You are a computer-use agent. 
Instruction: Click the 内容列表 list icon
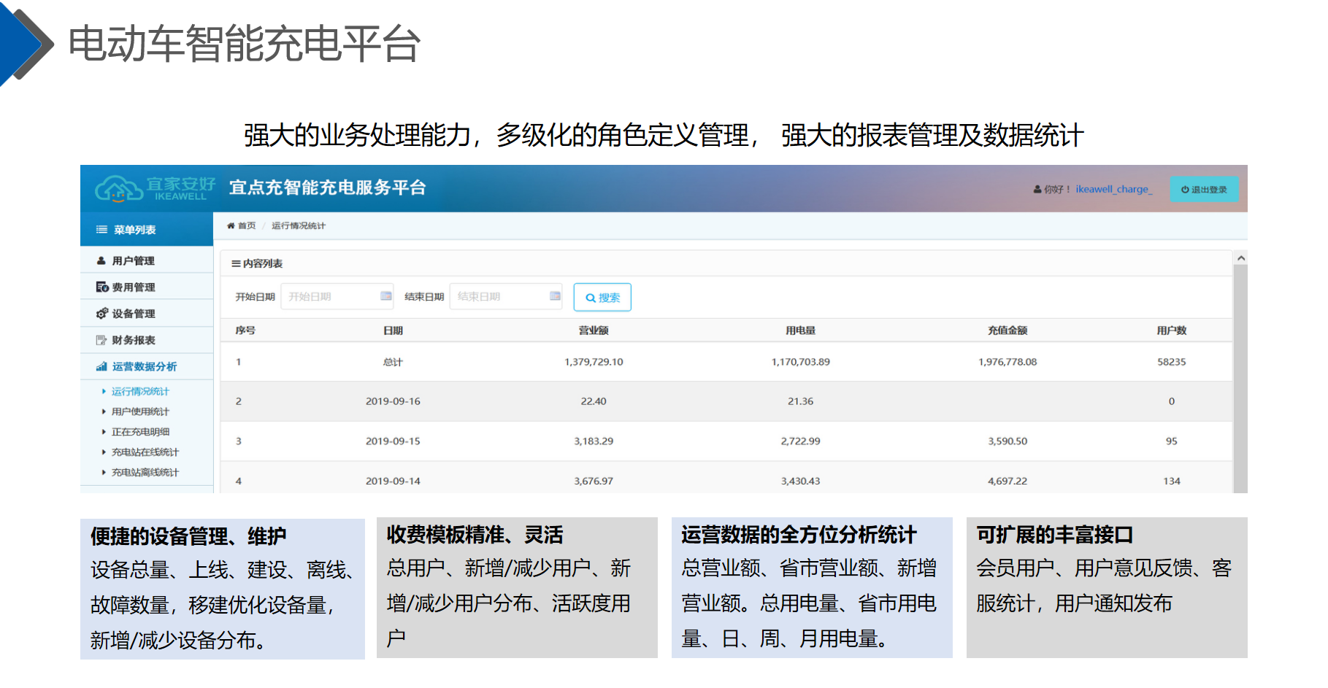point(236,263)
